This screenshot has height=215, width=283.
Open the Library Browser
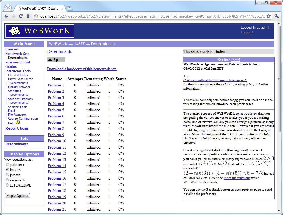[19, 87]
